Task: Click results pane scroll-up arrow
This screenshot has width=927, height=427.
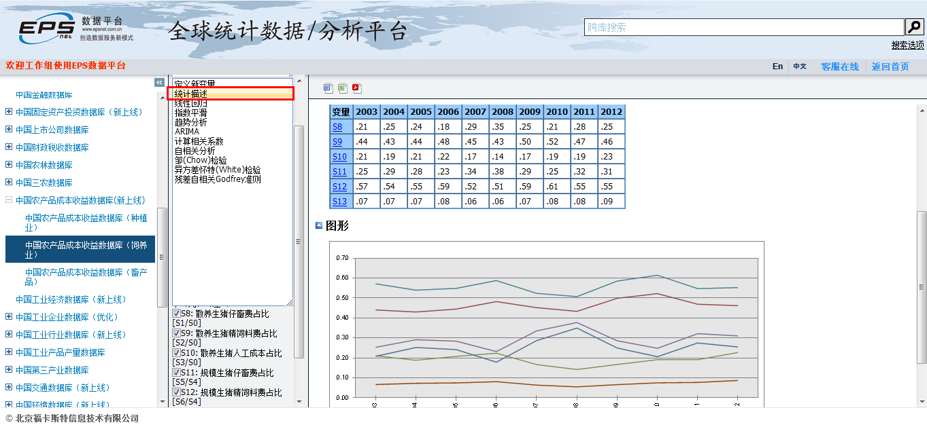Action: click(x=922, y=110)
